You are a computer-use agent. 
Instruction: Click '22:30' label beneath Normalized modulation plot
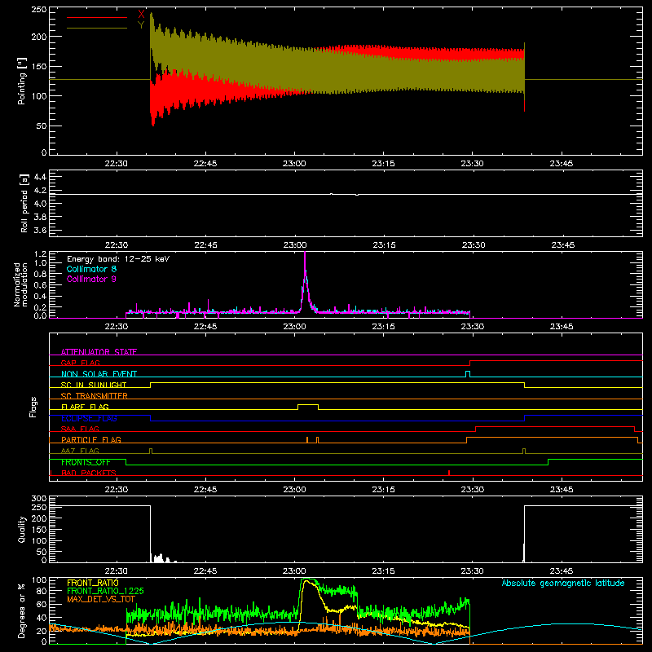tap(117, 327)
